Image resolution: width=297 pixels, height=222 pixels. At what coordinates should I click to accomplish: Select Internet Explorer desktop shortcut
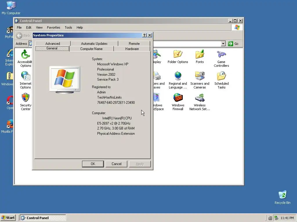[9, 57]
